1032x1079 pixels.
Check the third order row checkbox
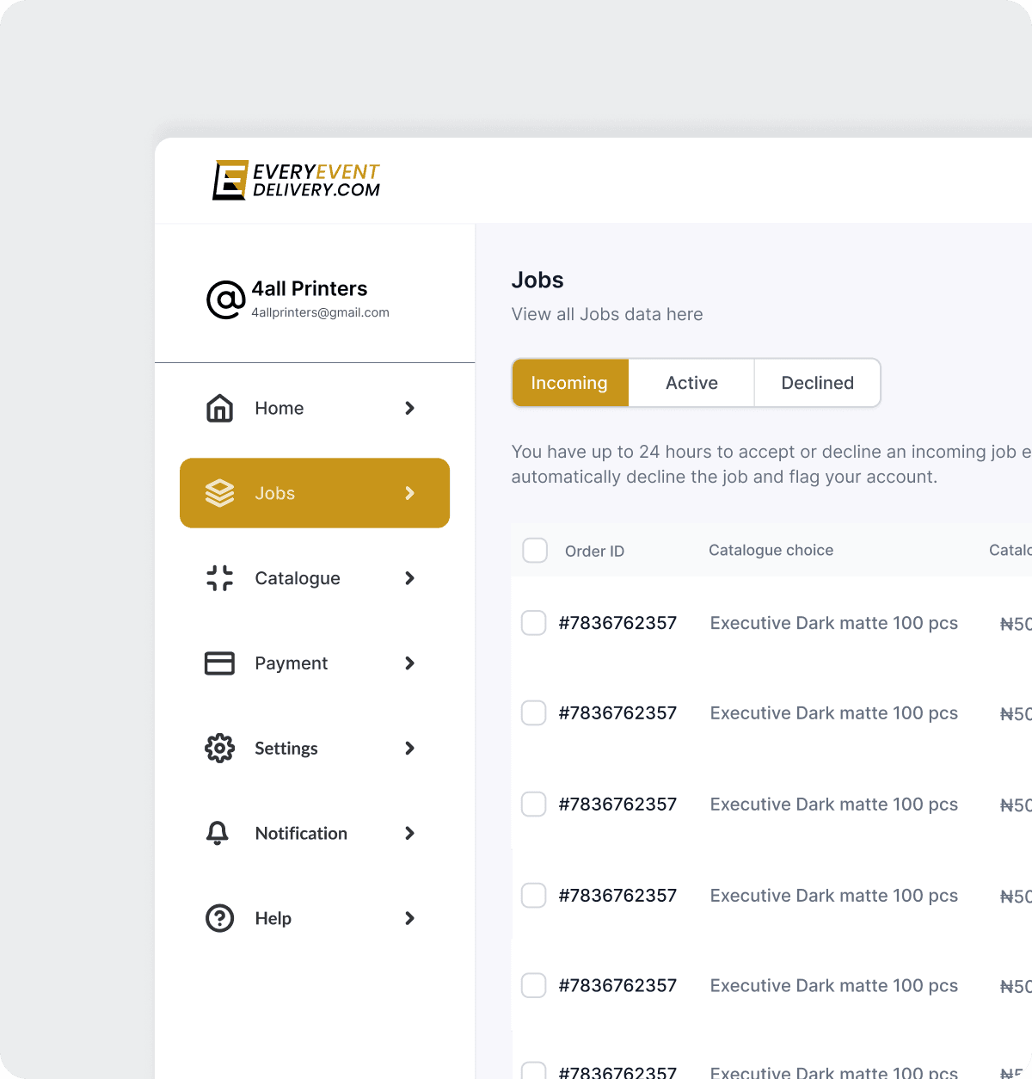534,805
